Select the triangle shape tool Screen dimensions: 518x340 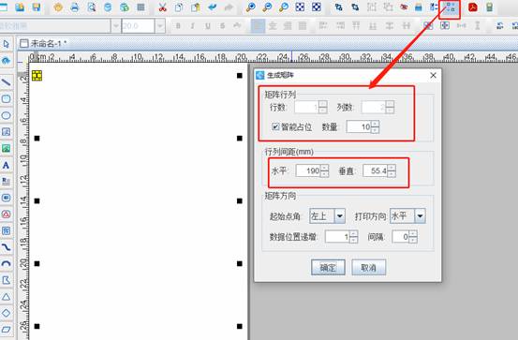[6, 297]
